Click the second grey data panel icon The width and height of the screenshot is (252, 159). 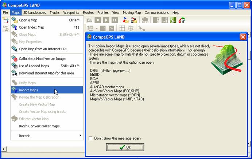pyautogui.click(x=164, y=20)
